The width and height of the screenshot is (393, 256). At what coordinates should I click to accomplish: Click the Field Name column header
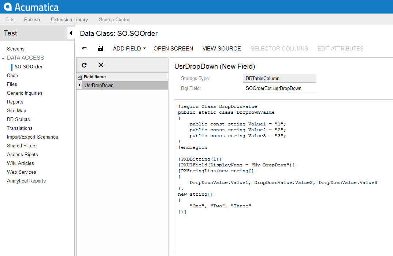pos(125,77)
